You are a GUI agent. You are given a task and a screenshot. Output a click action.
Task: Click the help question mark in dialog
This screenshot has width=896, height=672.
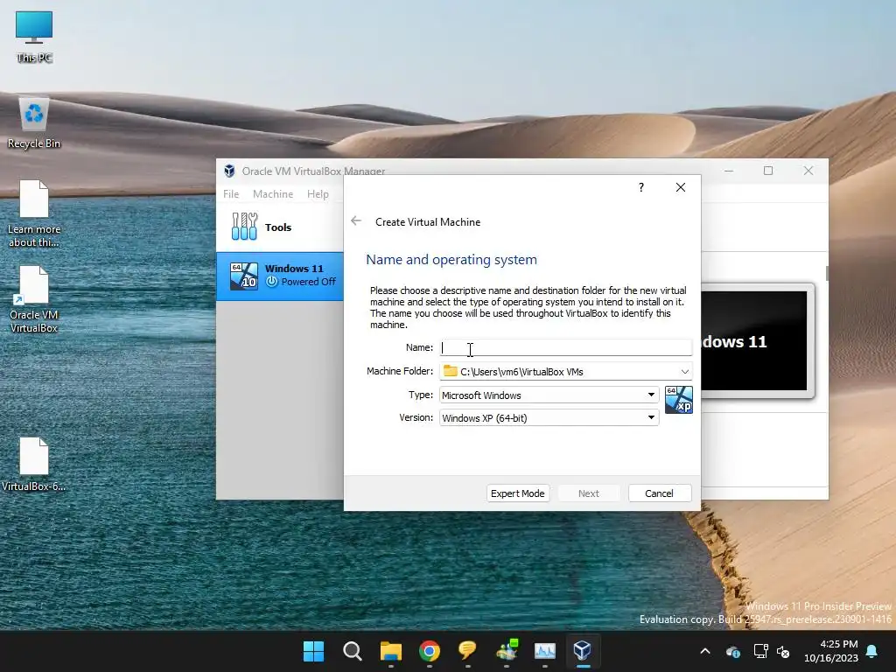(641, 187)
